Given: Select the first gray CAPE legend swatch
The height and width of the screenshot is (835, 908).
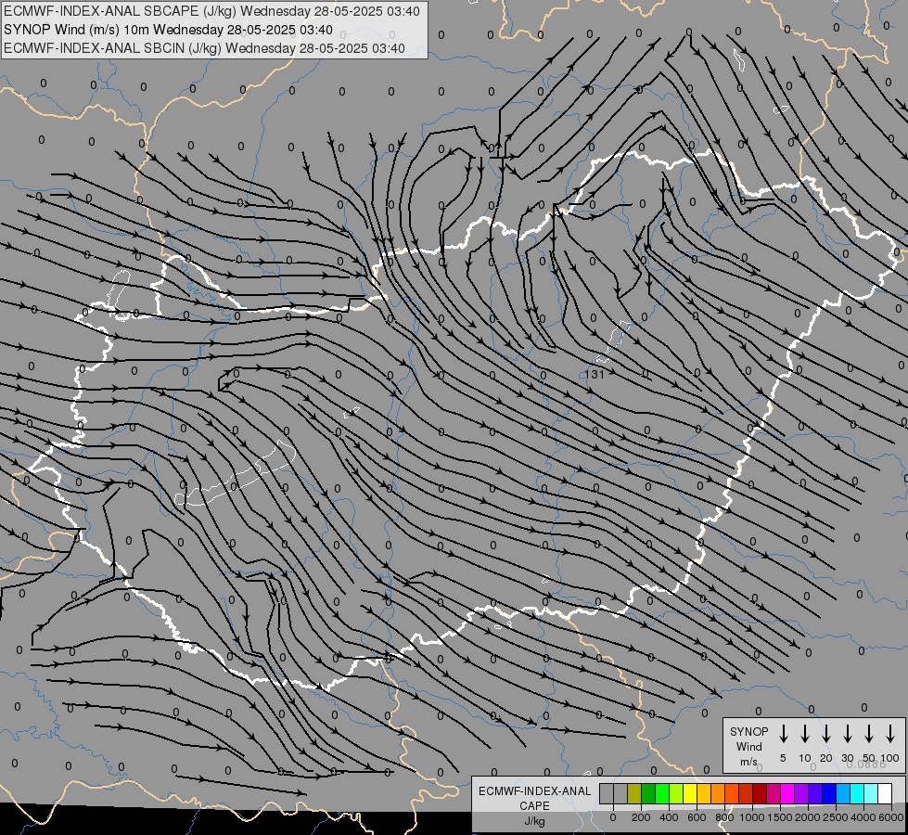Looking at the screenshot, I should [x=607, y=794].
